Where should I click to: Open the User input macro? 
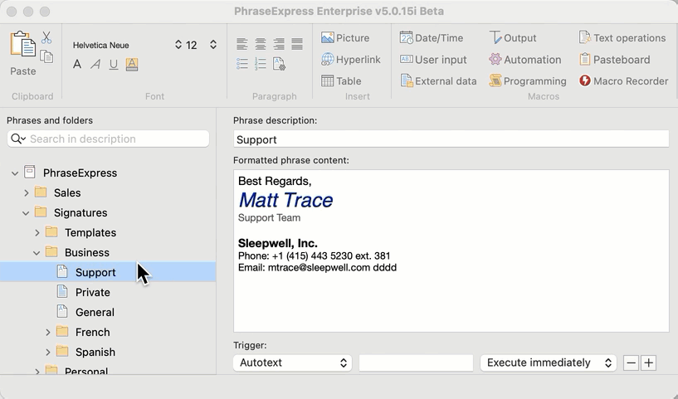[x=433, y=60]
